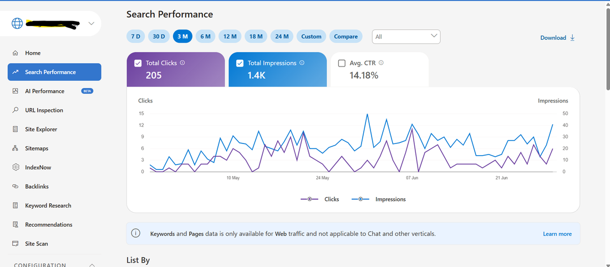610x267 pixels.
Task: Click the URL Inspection magnifier icon
Action: coord(16,110)
